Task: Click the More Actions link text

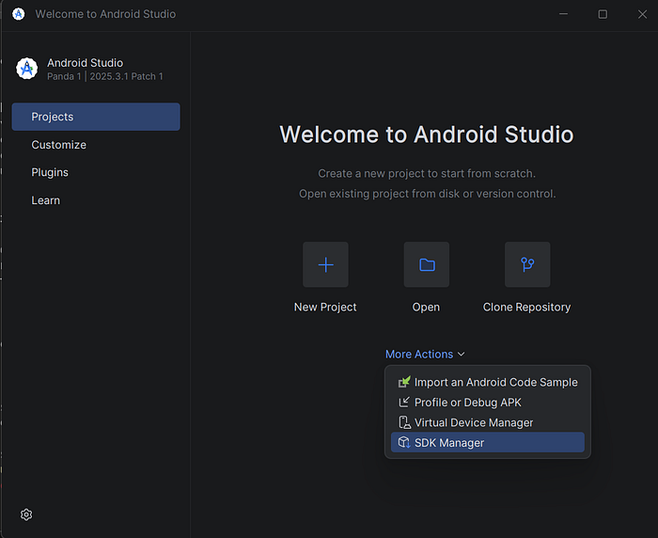Action: (x=419, y=354)
